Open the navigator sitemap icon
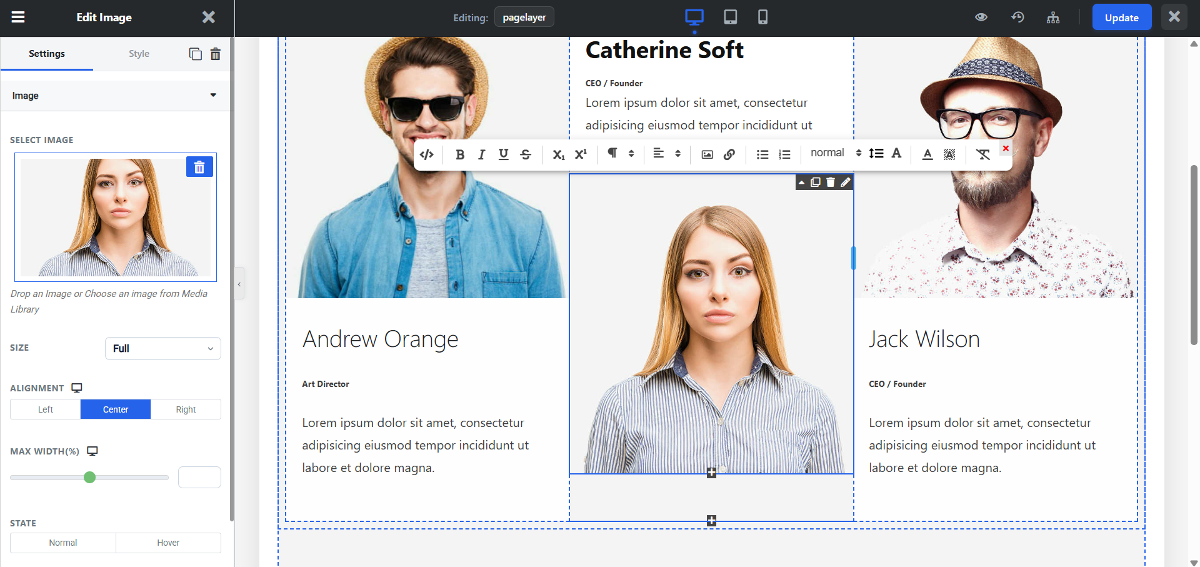Viewport: 1200px width, 567px height. [x=1053, y=18]
